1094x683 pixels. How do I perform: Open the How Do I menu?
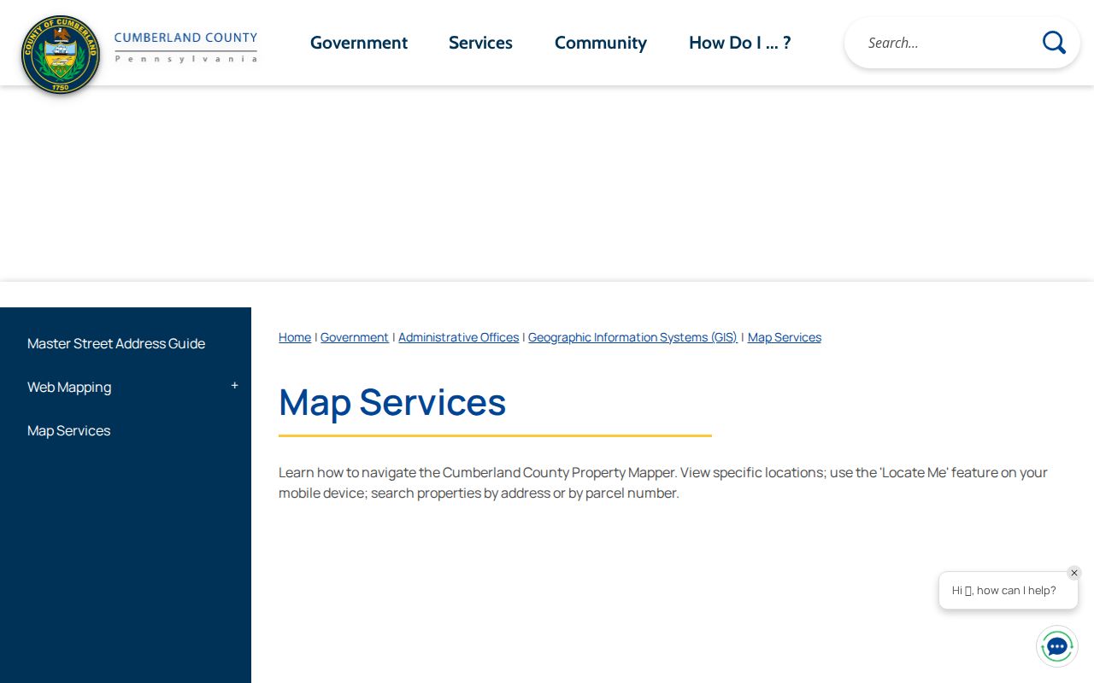(740, 43)
